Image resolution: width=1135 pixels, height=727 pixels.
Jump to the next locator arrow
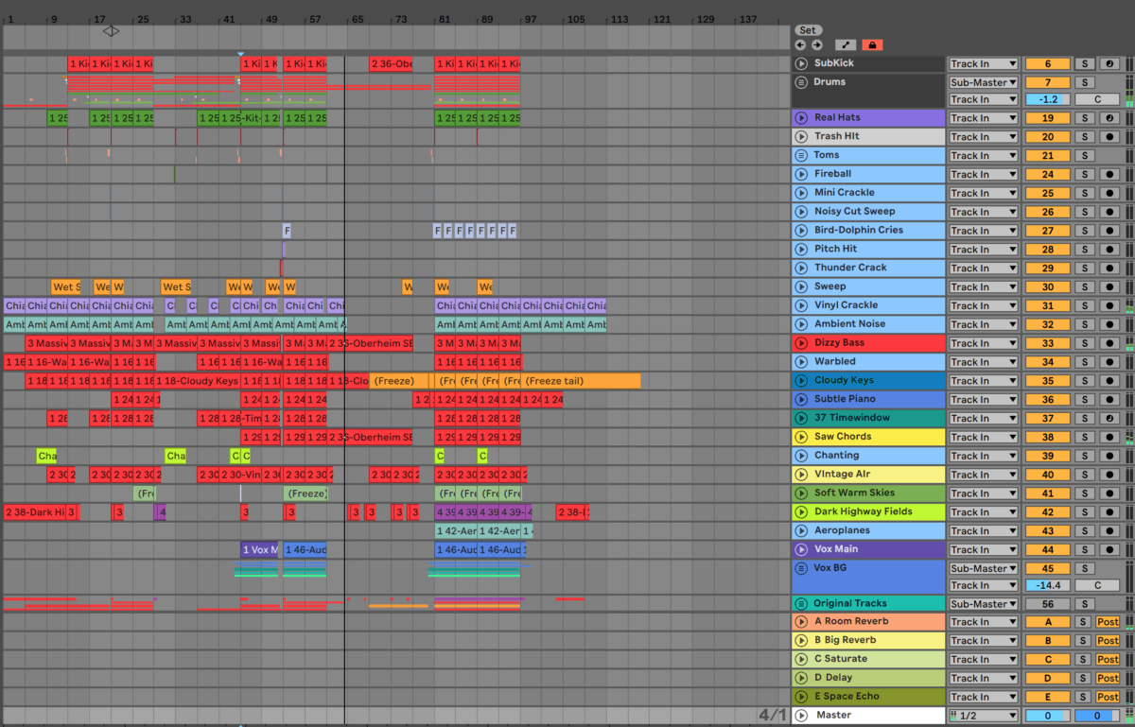(816, 44)
